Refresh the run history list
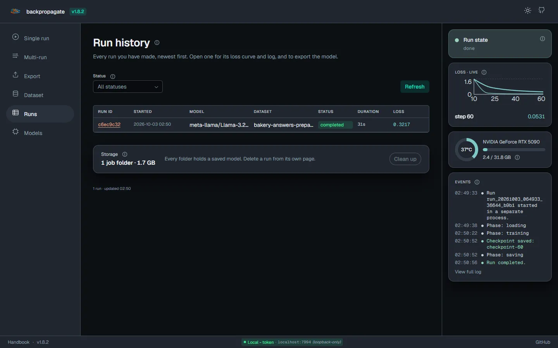The image size is (558, 348). point(415,87)
